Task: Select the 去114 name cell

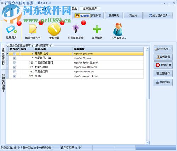Action: (53, 76)
